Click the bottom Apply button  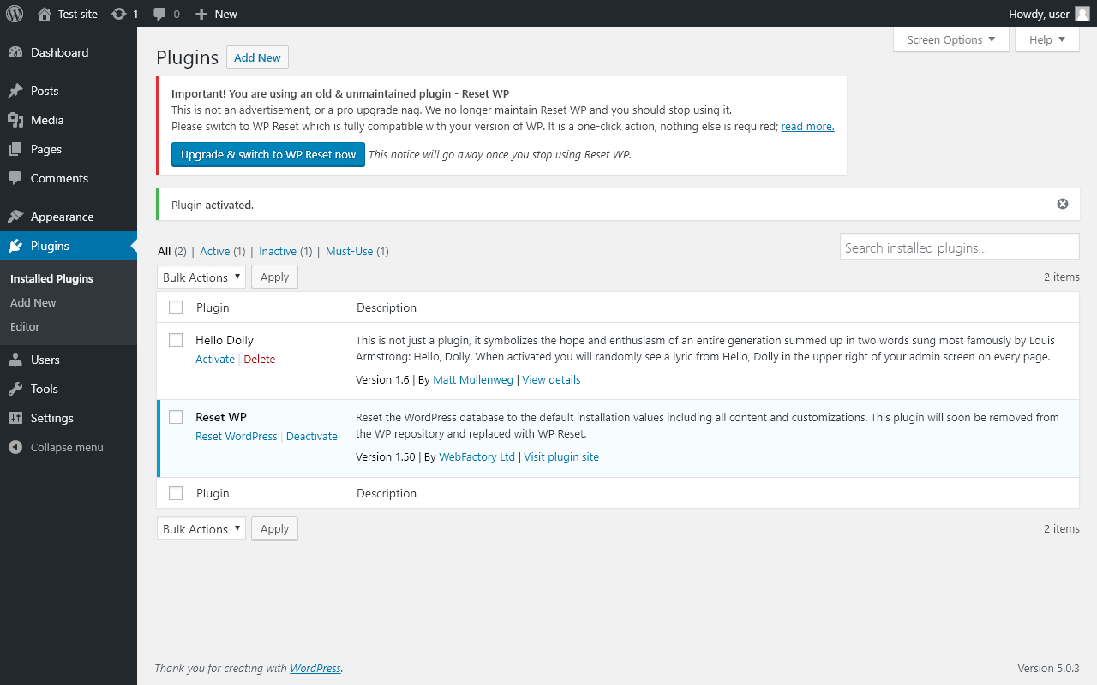[x=274, y=528]
